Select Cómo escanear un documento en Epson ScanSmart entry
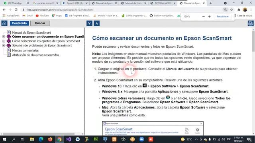The width and height of the screenshot is (255, 143). click(x=48, y=37)
